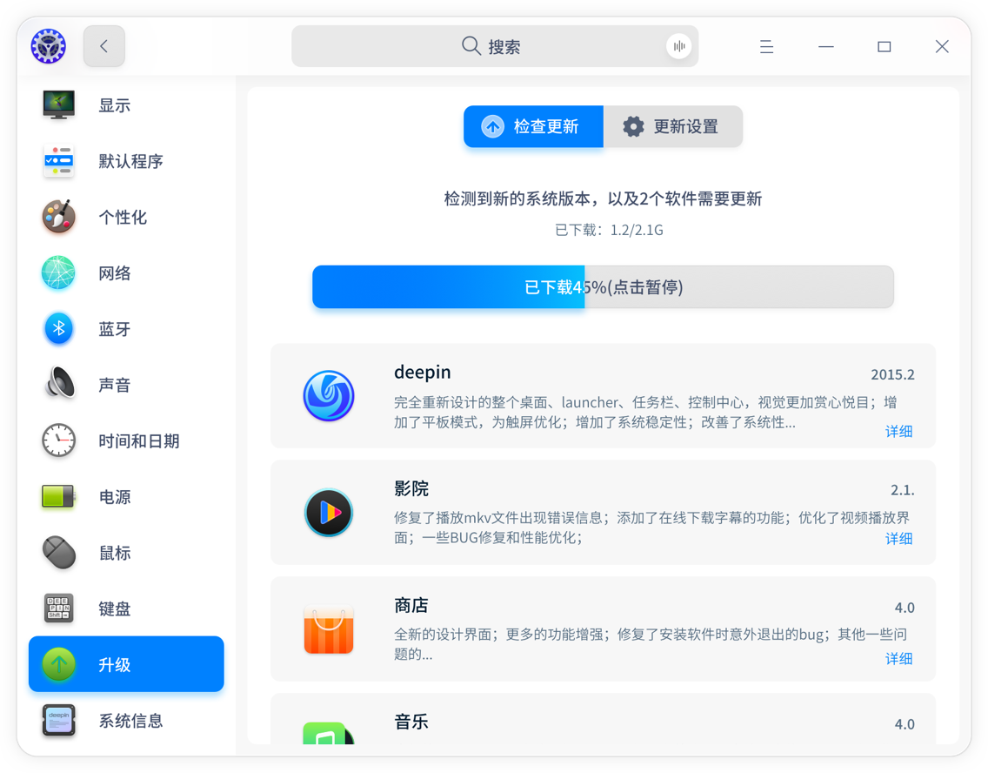Click the search input field
Viewport: 988px width, 773px height.
(x=495, y=46)
